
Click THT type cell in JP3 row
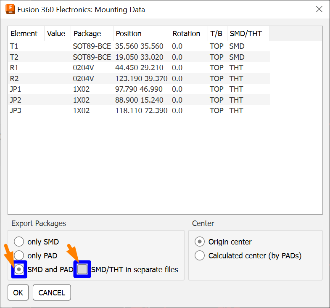pos(236,111)
